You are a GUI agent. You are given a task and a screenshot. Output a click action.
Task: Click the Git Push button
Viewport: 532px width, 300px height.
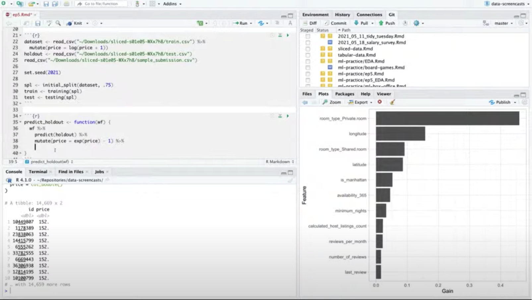tap(386, 23)
